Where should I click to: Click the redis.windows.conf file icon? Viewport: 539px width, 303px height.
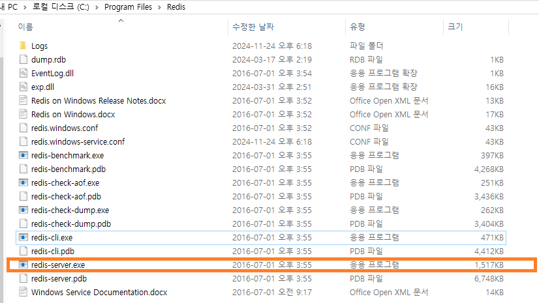point(23,128)
